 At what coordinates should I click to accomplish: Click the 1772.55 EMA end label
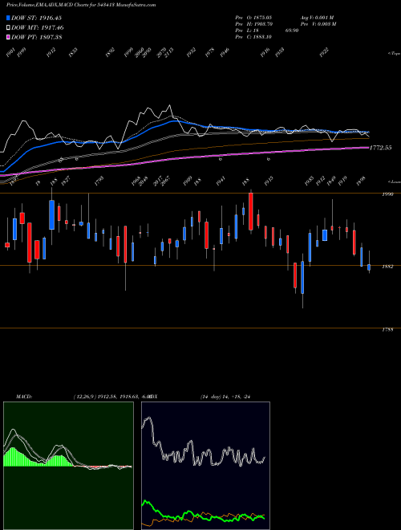pyautogui.click(x=381, y=148)
